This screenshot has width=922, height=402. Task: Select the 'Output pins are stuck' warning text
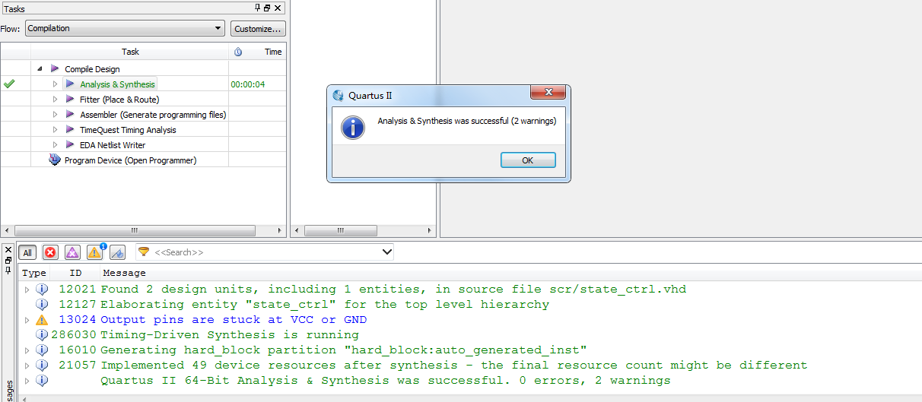(234, 320)
